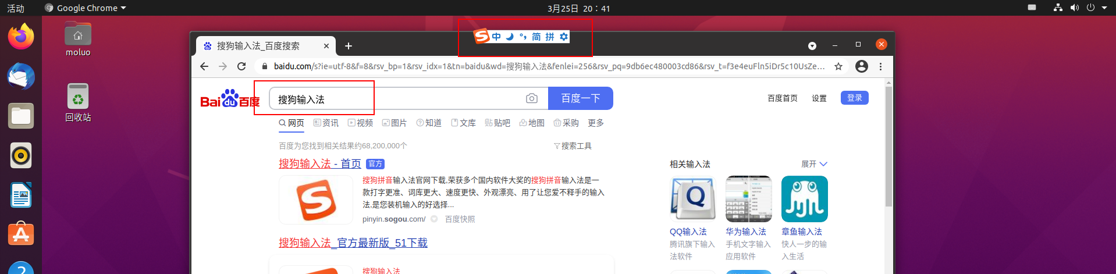
Task: Switch to the 视频 tab
Action: (x=360, y=123)
